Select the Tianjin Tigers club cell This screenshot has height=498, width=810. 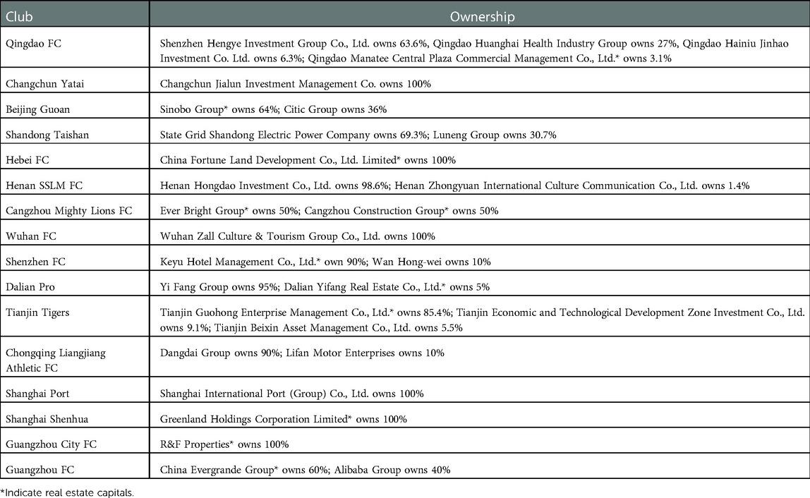pyautogui.click(x=74, y=315)
